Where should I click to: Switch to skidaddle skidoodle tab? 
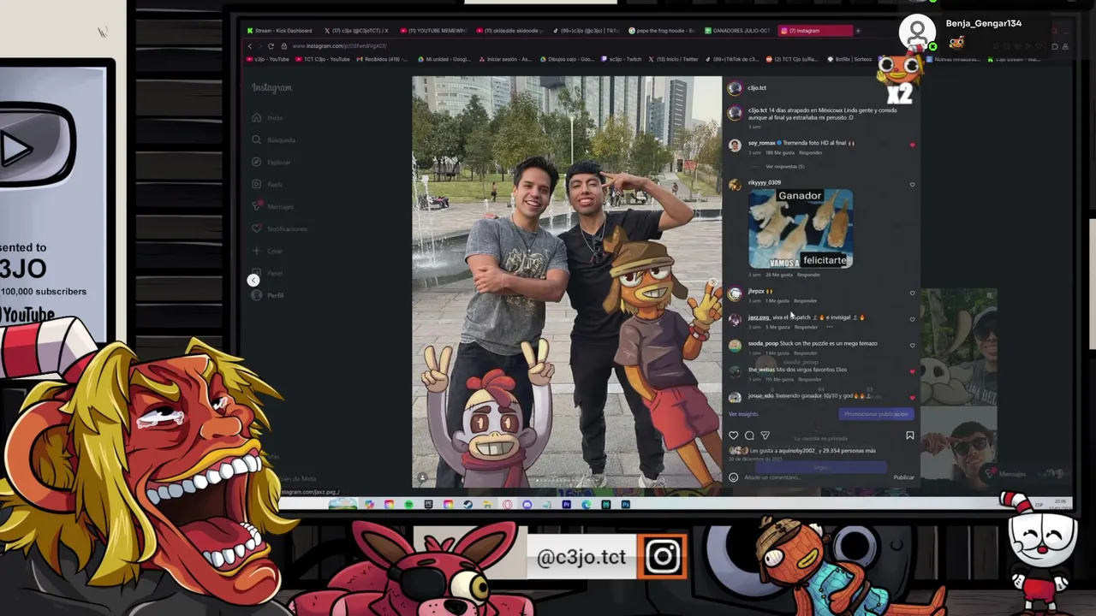click(x=509, y=31)
